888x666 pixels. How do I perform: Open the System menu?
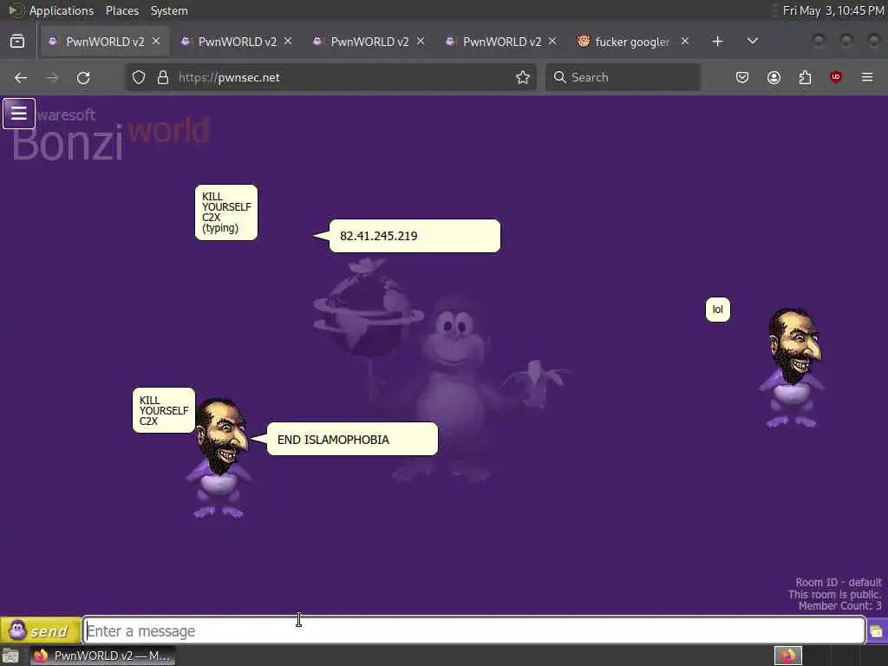tap(169, 10)
